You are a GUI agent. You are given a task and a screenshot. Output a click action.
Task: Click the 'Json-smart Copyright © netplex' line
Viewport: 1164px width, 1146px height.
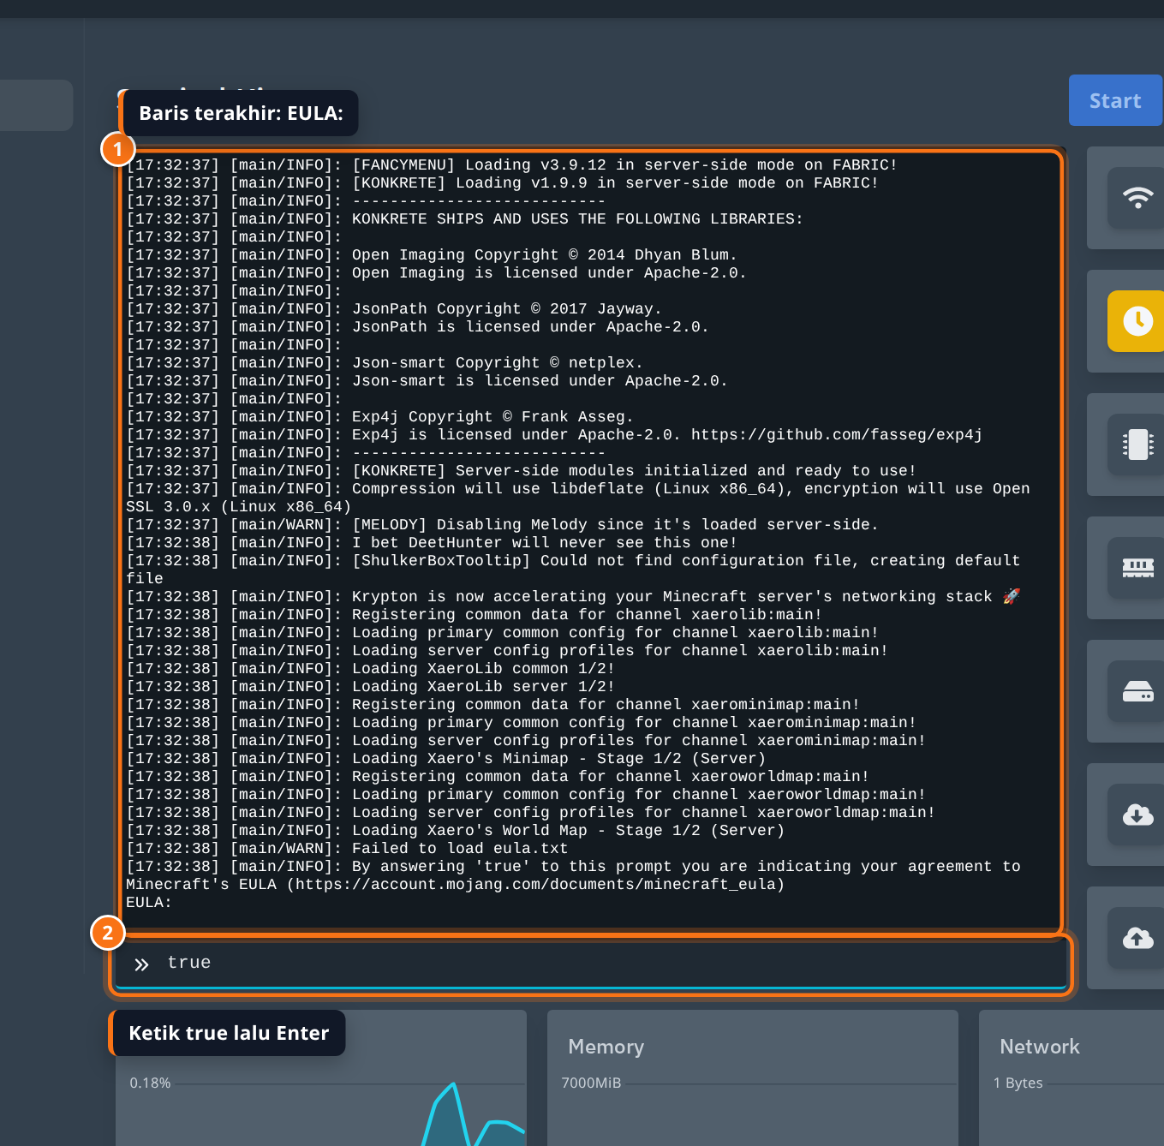[x=384, y=363]
